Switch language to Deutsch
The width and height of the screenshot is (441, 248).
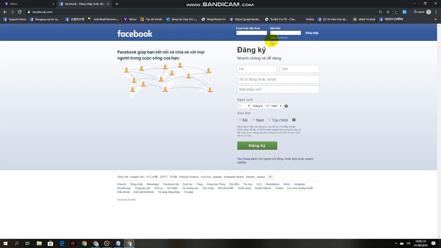click(250, 177)
